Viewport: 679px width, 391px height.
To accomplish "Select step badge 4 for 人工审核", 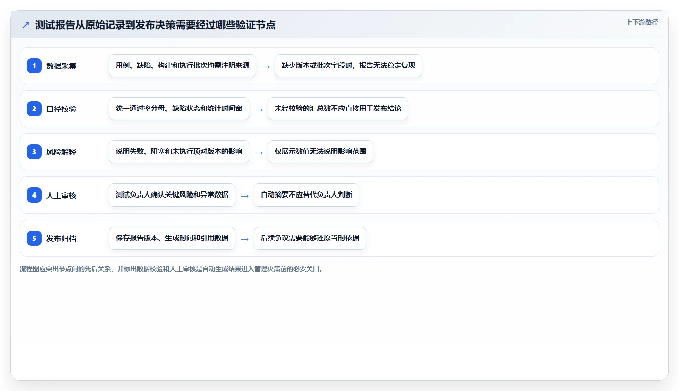I will (34, 195).
